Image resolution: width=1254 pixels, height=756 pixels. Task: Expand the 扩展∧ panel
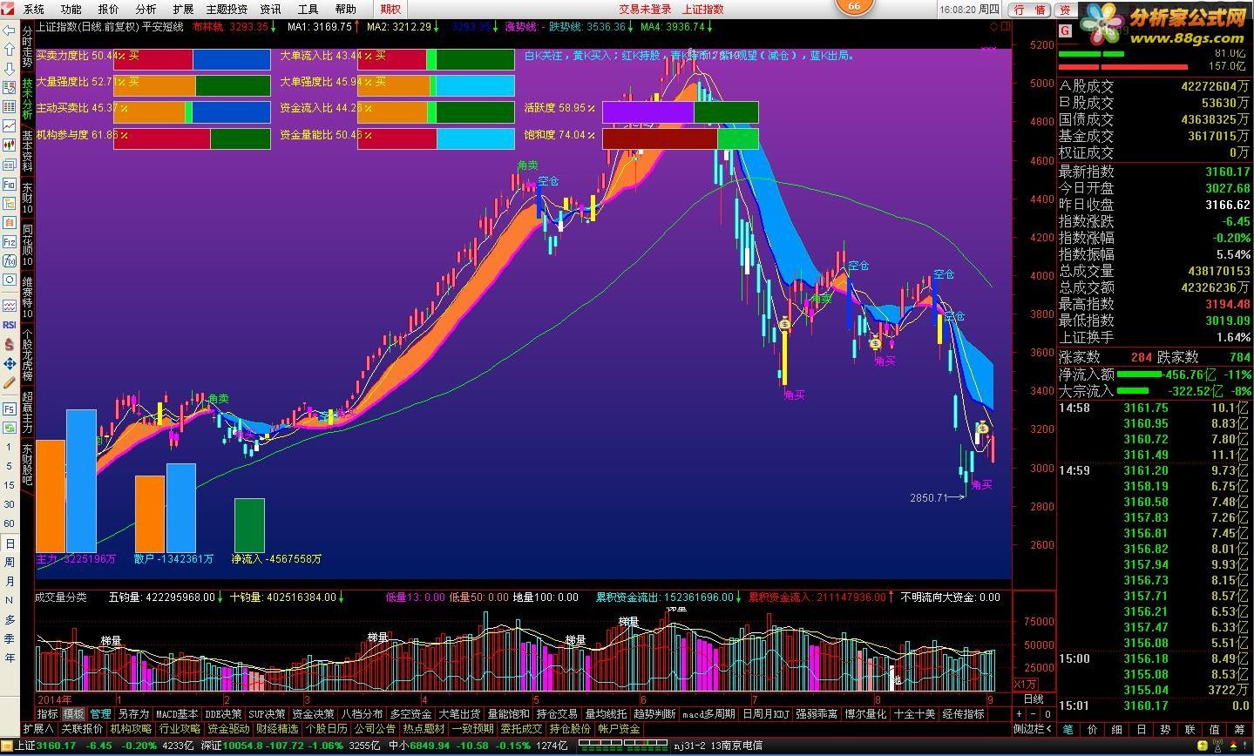click(38, 729)
